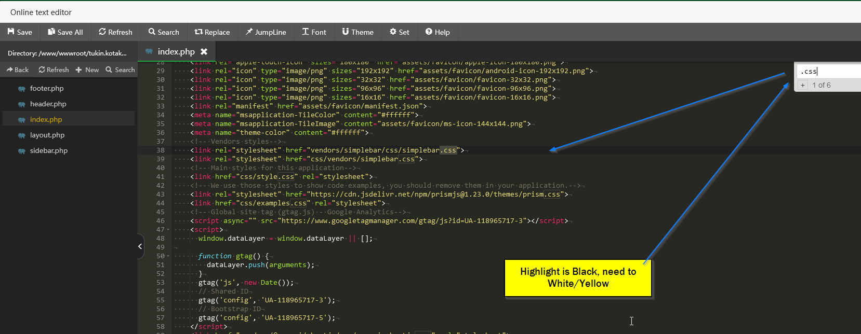Click the search input containing .css
Image resolution: width=861 pixels, height=334 pixels.
(x=829, y=72)
